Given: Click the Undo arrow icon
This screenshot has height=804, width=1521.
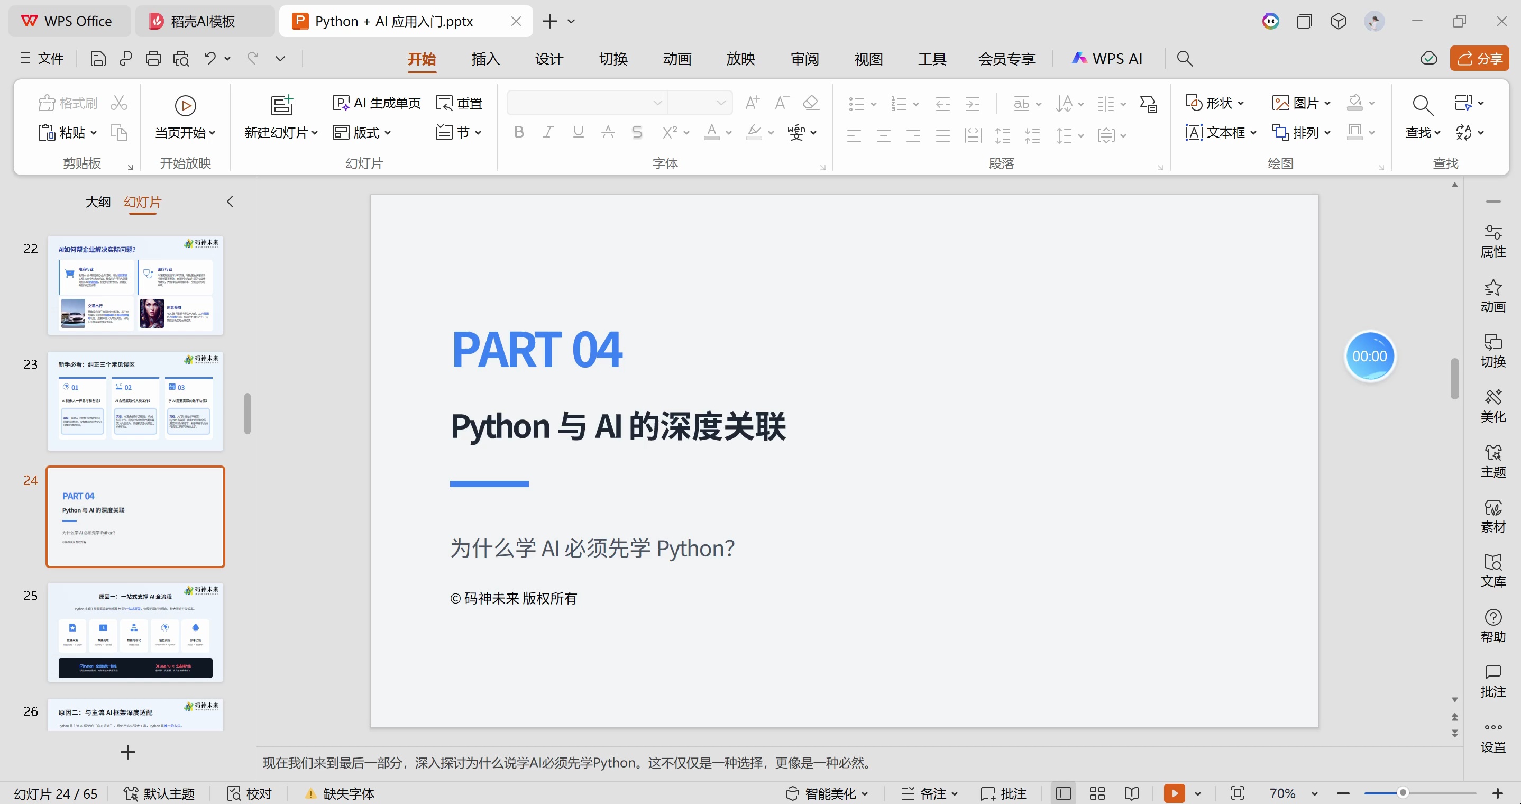Looking at the screenshot, I should tap(210, 59).
